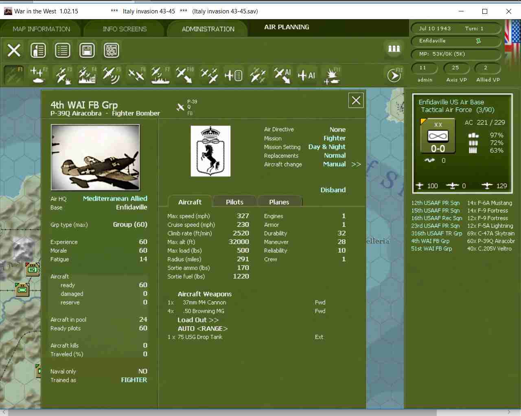Click the F12 end turn arrow icon
Screen dimensions: 521x416
(394, 75)
